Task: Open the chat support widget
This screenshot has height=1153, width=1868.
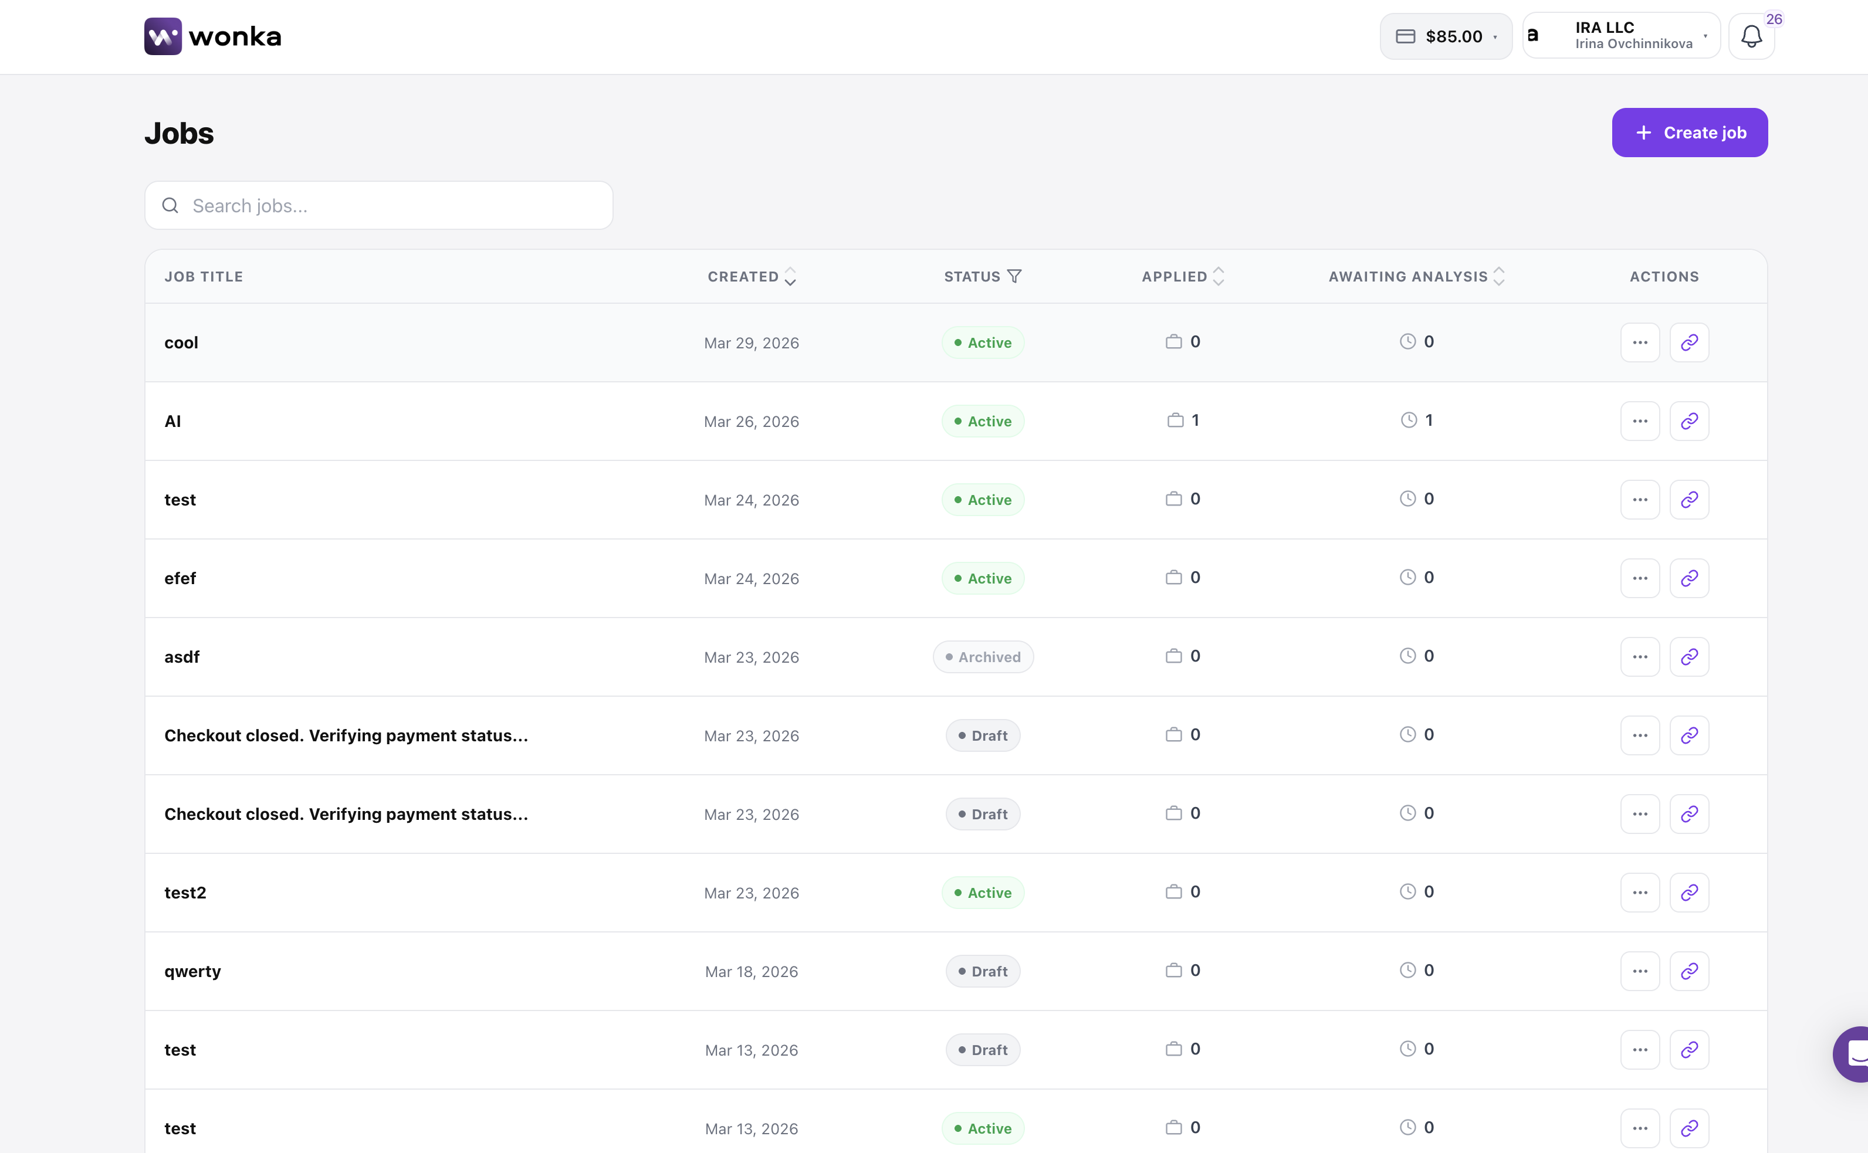Action: [x=1853, y=1054]
